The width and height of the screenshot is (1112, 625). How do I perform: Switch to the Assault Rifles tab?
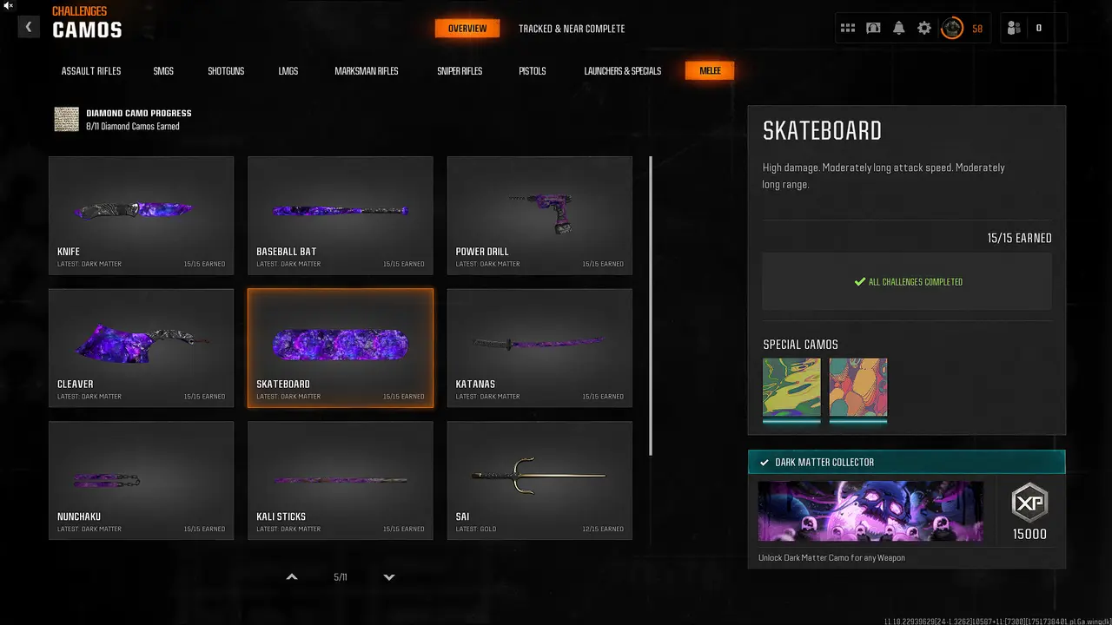coord(91,71)
